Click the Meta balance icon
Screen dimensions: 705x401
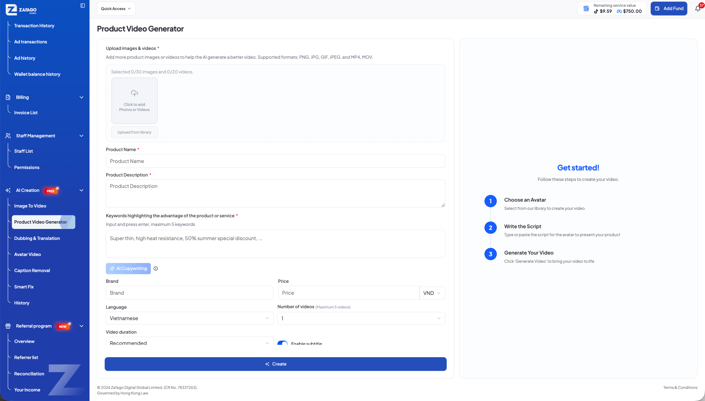click(619, 11)
